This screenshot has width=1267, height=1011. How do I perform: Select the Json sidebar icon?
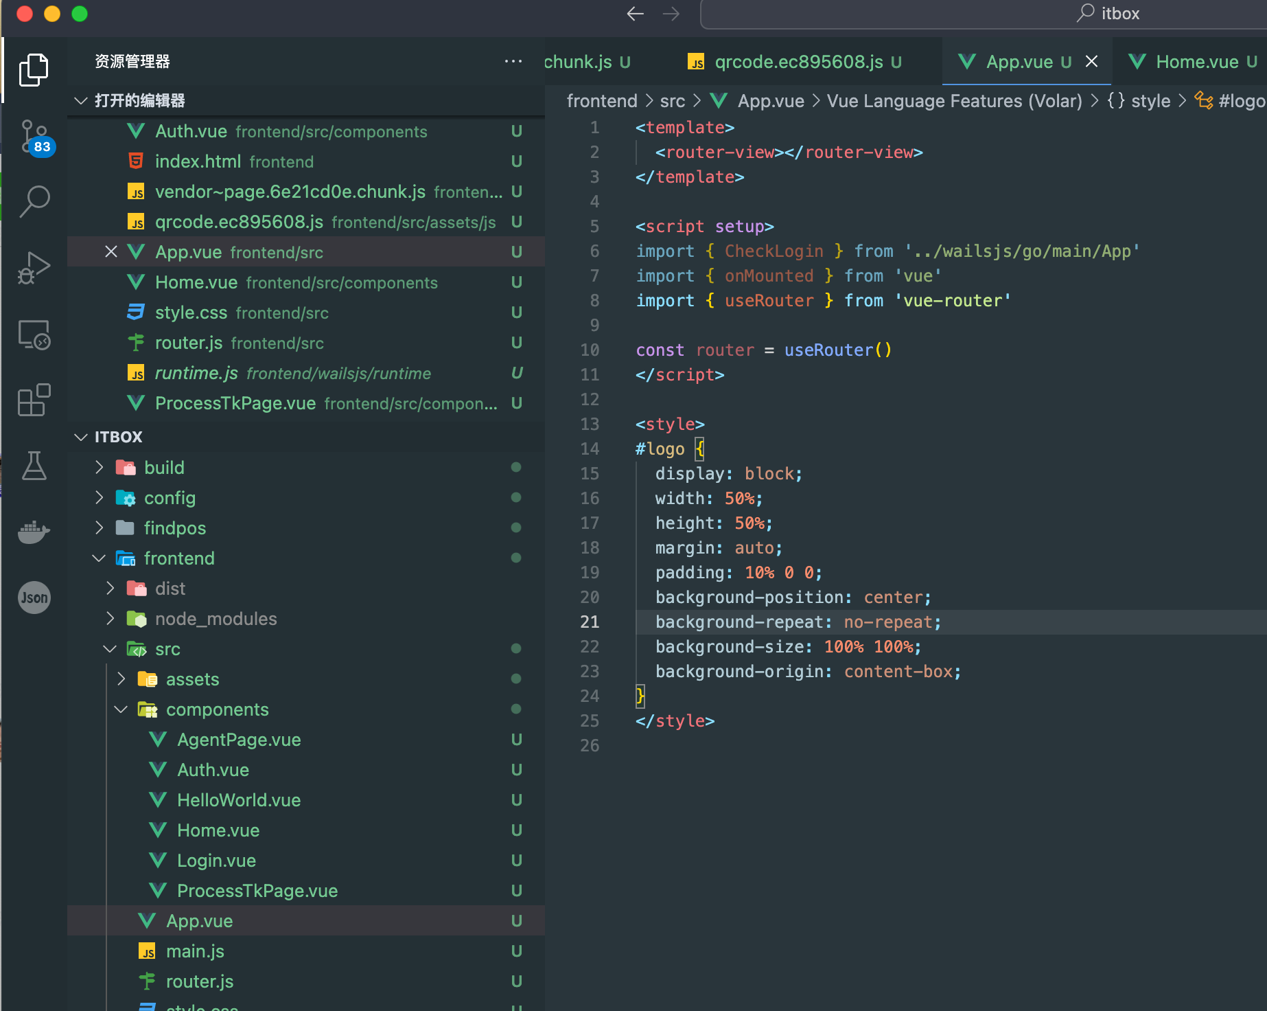point(34,598)
